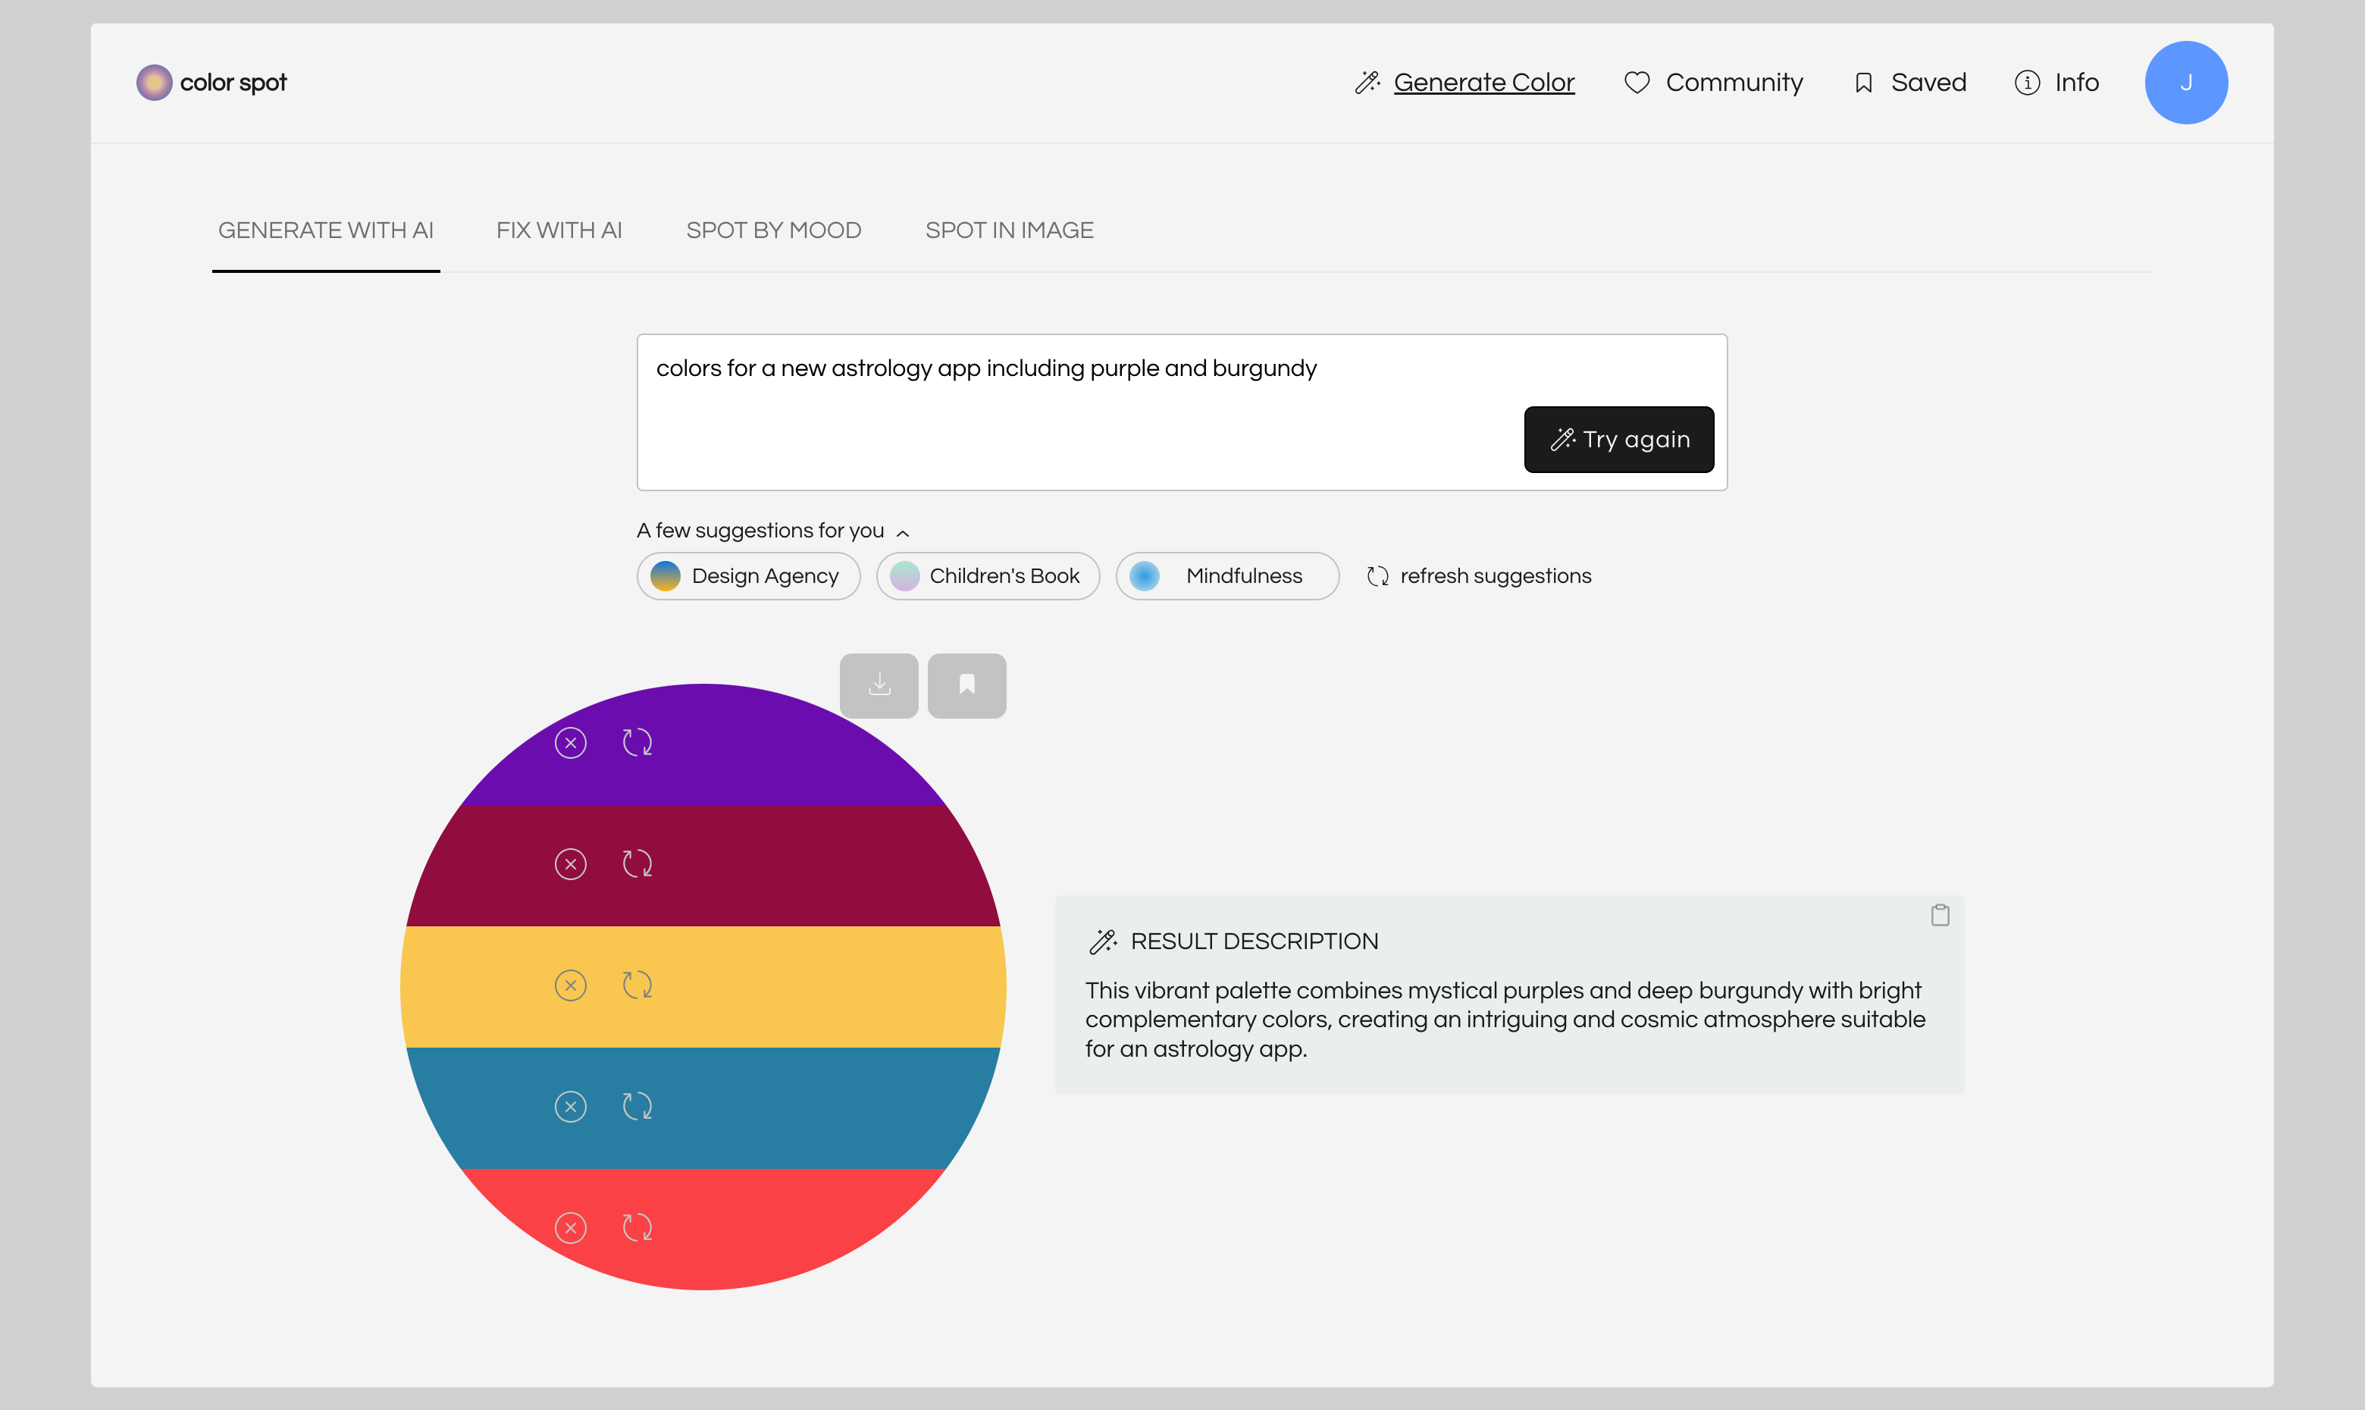Switch to the FIX WITH AI tab
The height and width of the screenshot is (1410, 2365).
click(x=559, y=231)
